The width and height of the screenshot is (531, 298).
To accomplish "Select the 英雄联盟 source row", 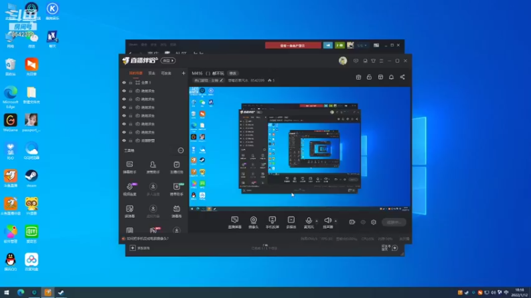I will (x=154, y=140).
